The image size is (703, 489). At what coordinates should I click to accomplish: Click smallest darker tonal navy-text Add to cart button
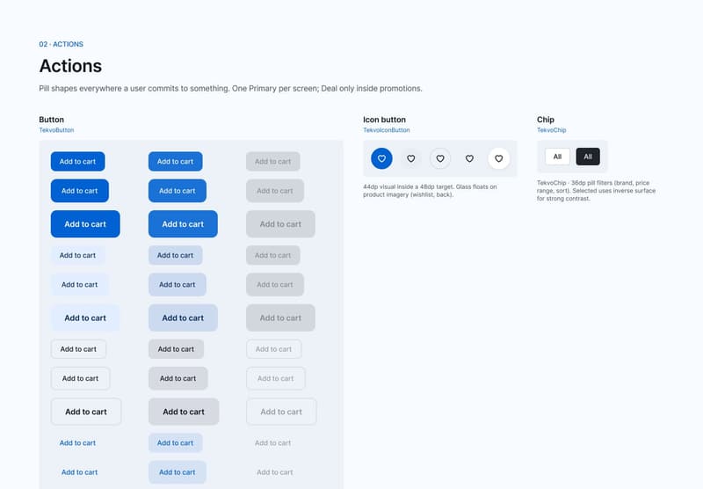tap(175, 255)
